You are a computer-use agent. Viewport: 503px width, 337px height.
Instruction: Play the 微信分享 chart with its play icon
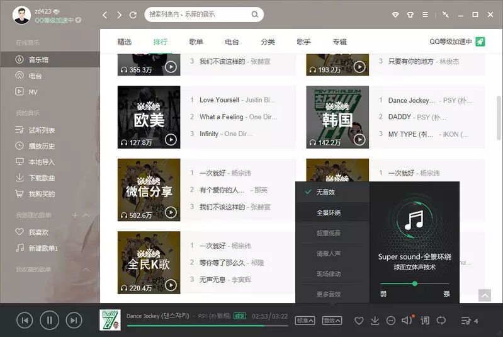pyautogui.click(x=171, y=212)
